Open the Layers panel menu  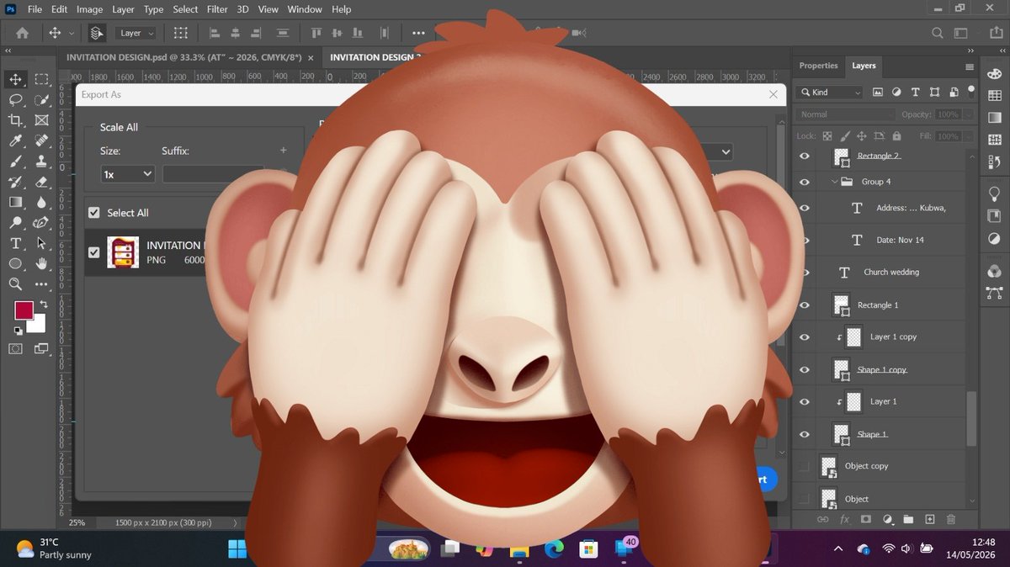[x=970, y=66]
